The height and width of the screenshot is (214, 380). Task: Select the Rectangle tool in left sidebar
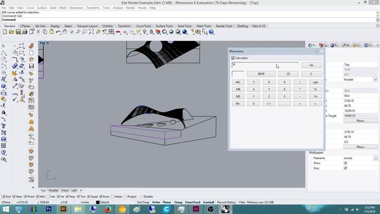22,53
